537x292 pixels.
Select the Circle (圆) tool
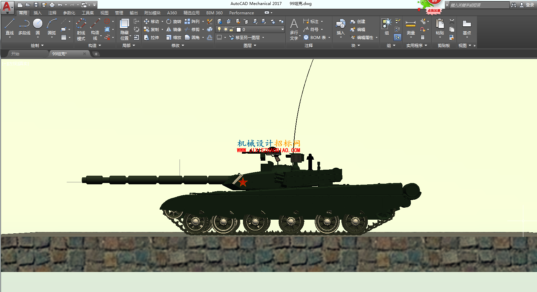[x=38, y=27]
